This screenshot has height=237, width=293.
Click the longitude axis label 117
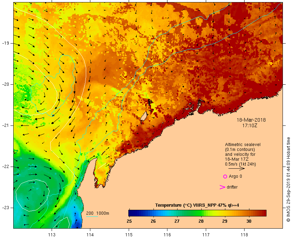(x=206, y=235)
